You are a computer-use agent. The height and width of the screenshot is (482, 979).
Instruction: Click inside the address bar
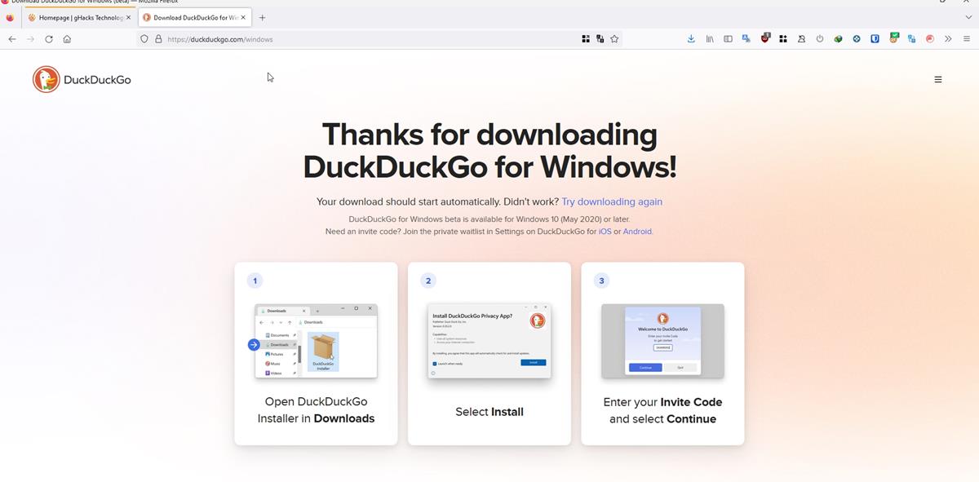click(326, 38)
